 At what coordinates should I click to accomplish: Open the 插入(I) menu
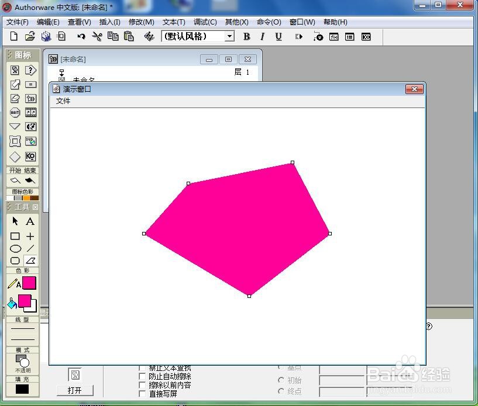pos(110,22)
